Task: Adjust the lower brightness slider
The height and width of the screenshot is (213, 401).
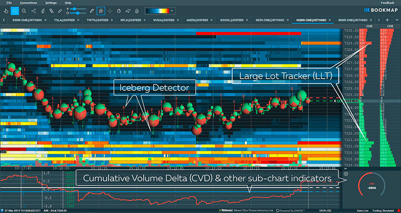Action: (77, 13)
